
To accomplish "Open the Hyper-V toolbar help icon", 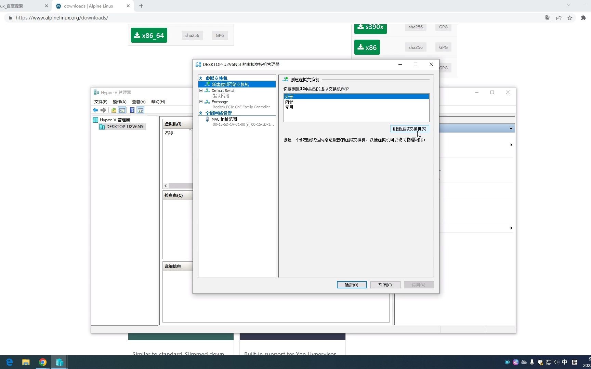I will point(132,110).
